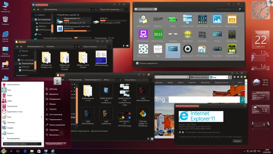Open the Calculator app from Start menu

[12, 106]
